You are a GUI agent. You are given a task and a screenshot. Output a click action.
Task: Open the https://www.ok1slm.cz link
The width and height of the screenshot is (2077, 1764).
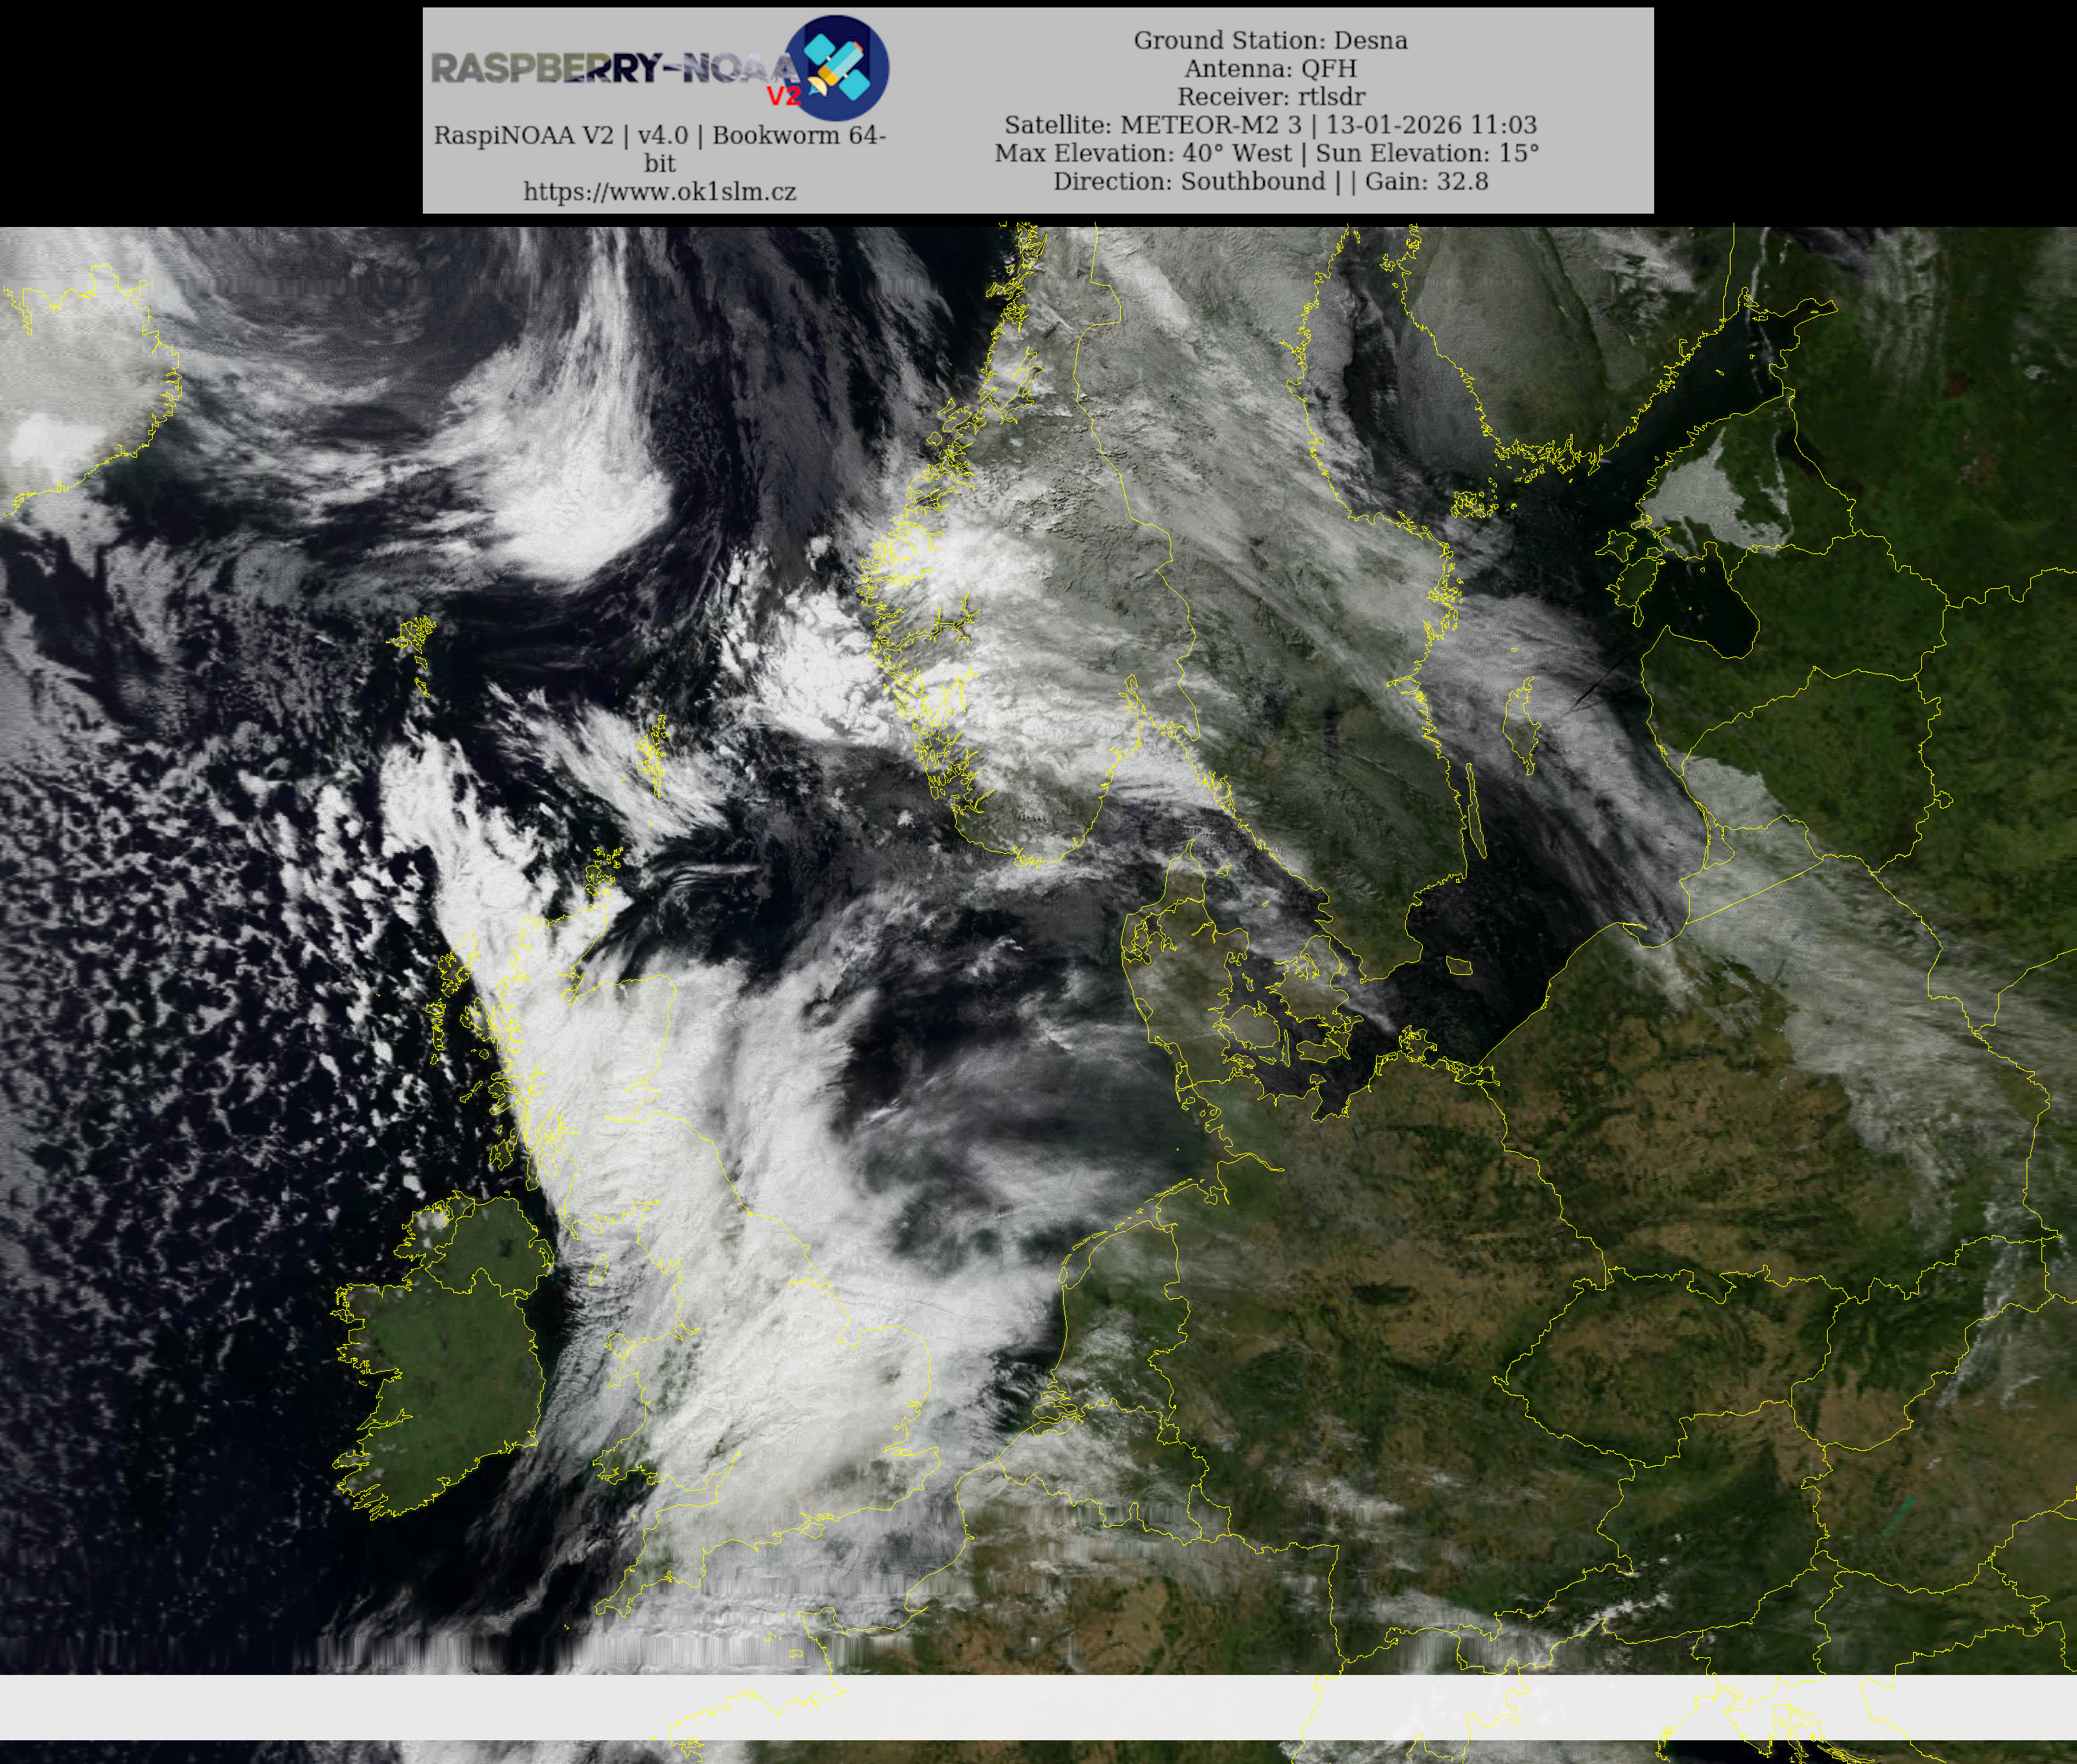[659, 192]
